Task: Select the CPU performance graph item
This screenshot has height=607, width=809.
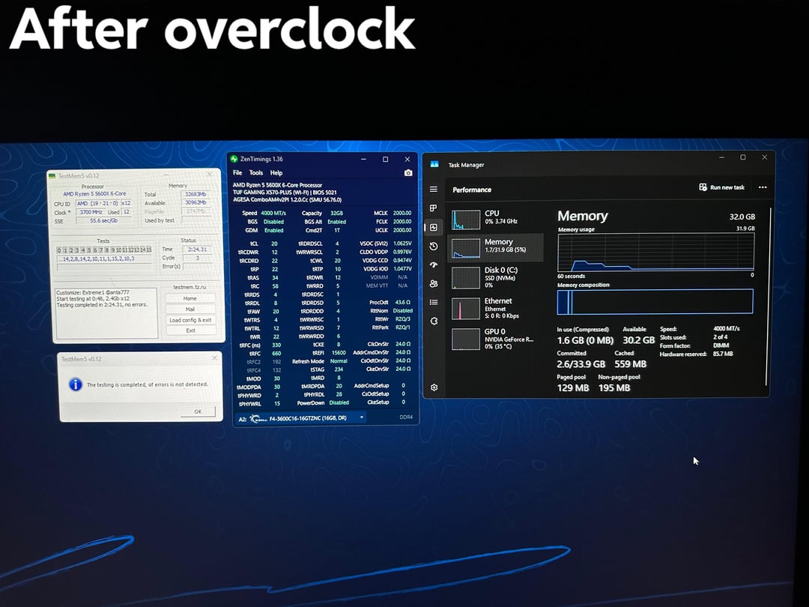Action: click(494, 218)
